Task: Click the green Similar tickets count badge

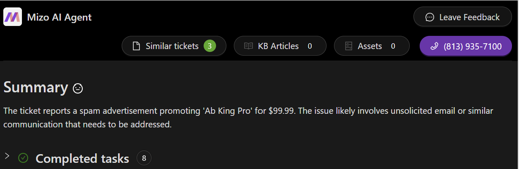Action: click(209, 46)
